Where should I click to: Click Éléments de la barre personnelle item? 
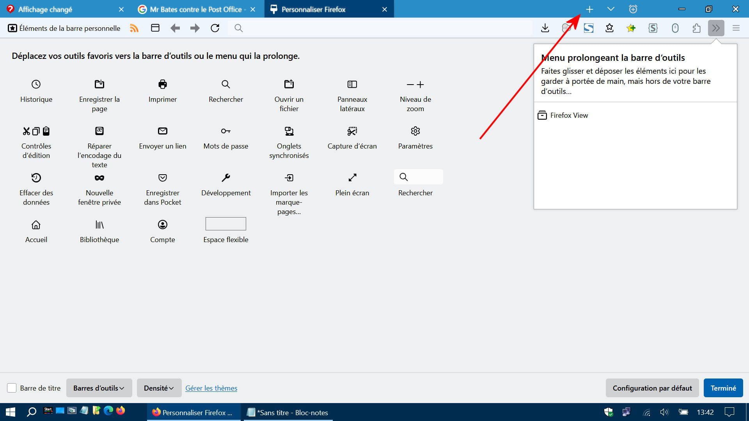64,28
